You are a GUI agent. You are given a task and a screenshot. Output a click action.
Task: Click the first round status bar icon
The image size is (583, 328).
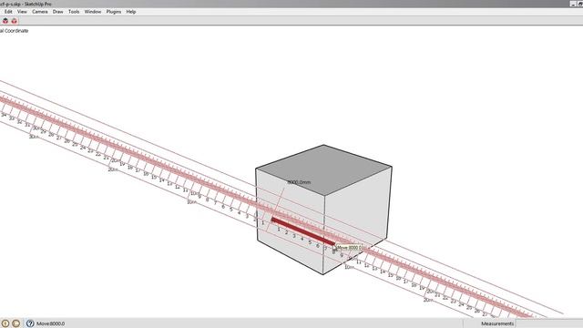tap(5, 323)
